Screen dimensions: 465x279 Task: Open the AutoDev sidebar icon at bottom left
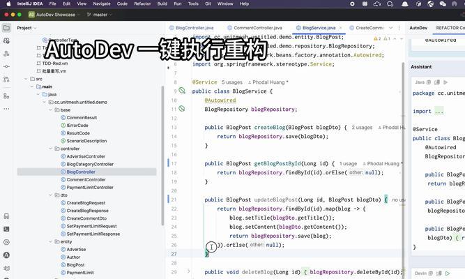(6, 255)
